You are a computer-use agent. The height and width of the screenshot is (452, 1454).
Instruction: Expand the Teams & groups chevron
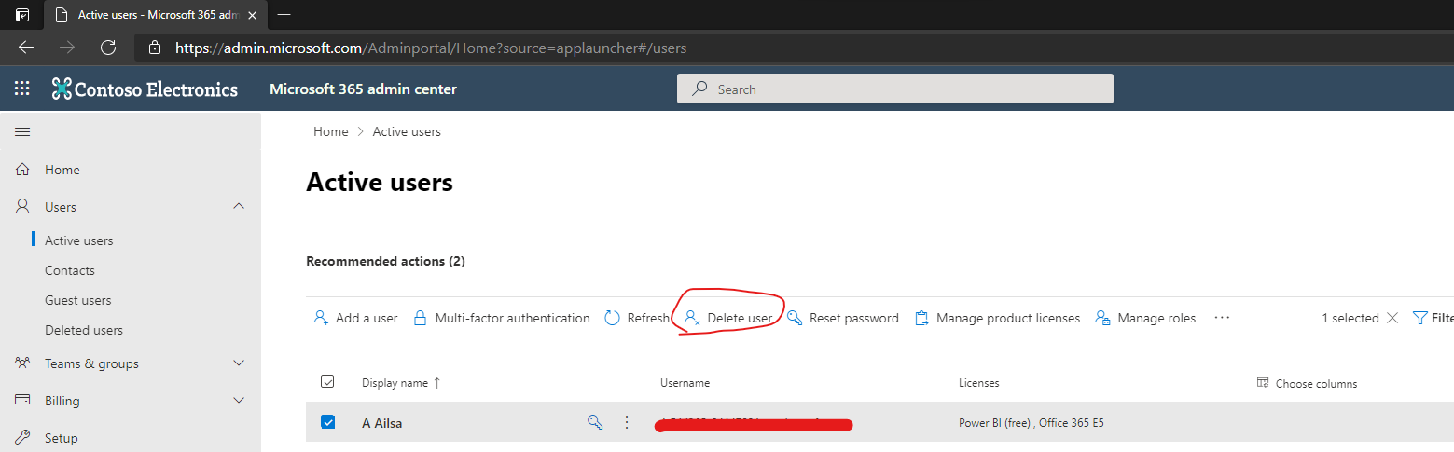click(239, 363)
